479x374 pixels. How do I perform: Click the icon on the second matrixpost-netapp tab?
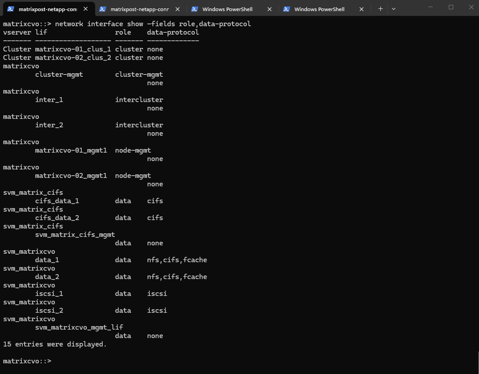click(x=103, y=9)
